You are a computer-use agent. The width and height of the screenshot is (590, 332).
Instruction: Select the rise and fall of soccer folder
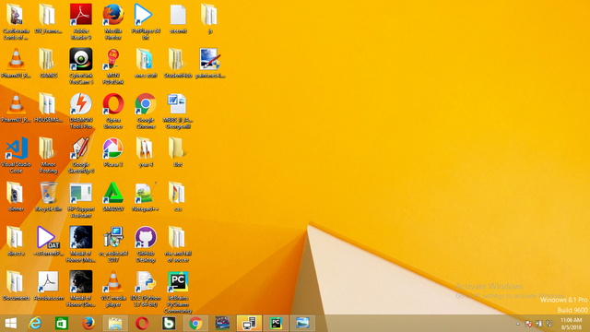click(x=178, y=243)
